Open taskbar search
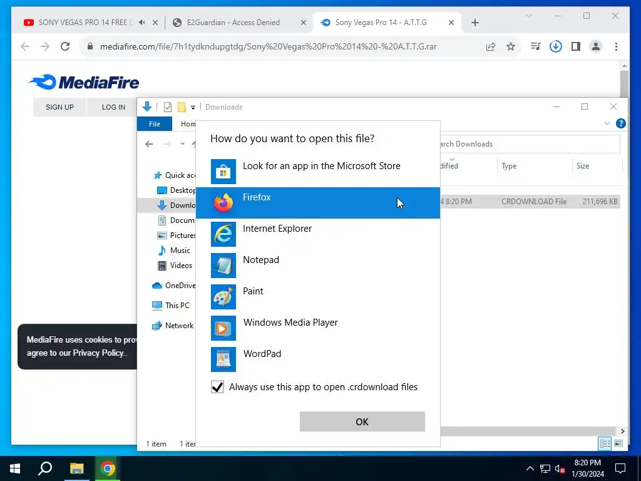 point(45,468)
